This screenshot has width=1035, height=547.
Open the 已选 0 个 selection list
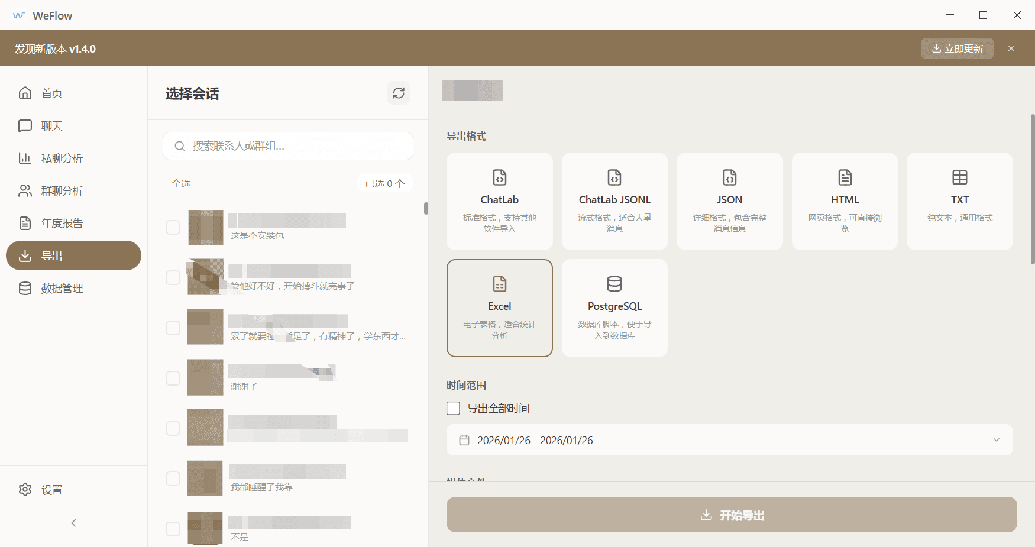click(384, 184)
